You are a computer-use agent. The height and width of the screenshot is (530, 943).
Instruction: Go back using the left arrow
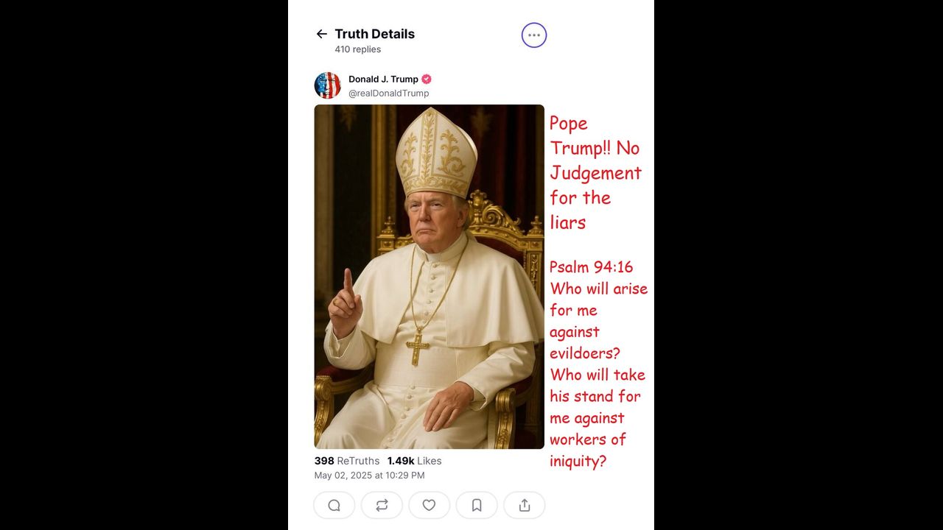pos(321,34)
